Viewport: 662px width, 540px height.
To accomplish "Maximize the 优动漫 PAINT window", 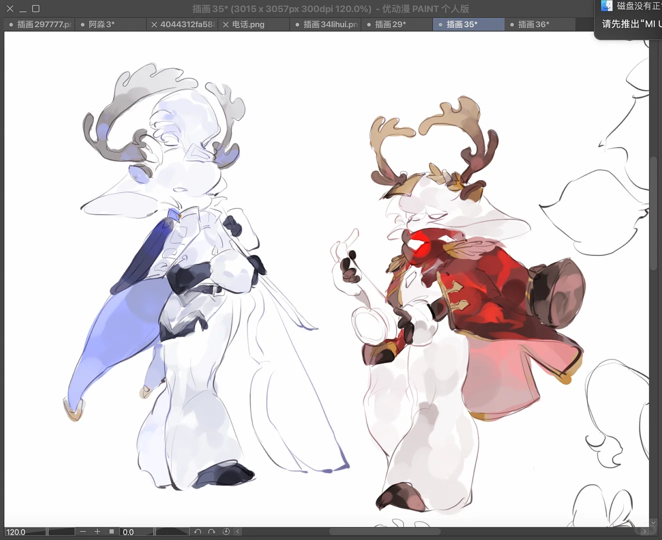I will 36,8.
